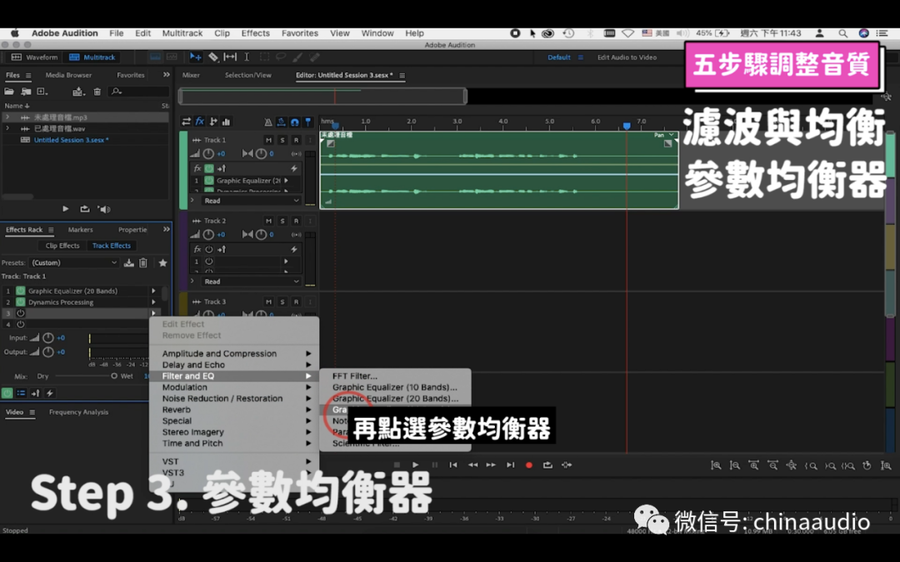Click the red Record button in the transport

528,465
